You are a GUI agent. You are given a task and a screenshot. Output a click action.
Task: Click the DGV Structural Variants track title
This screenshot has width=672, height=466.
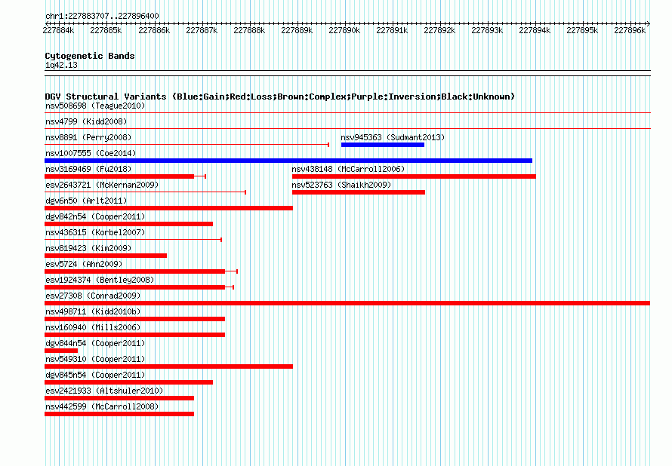tap(279, 97)
